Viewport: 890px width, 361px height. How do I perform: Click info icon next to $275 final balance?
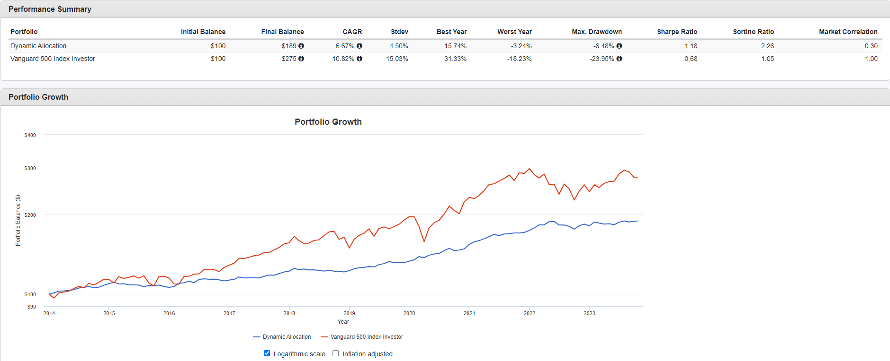pos(301,59)
